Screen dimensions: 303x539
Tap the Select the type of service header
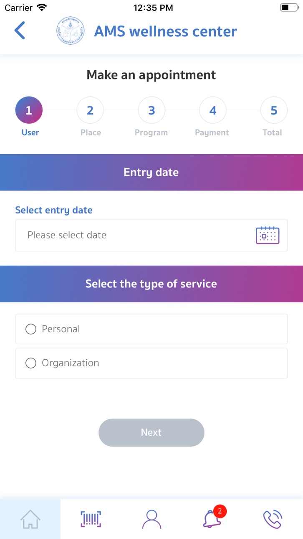tap(151, 284)
